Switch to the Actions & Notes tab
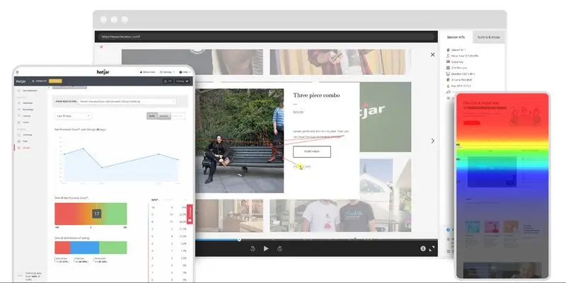The image size is (566, 283). 488,37
